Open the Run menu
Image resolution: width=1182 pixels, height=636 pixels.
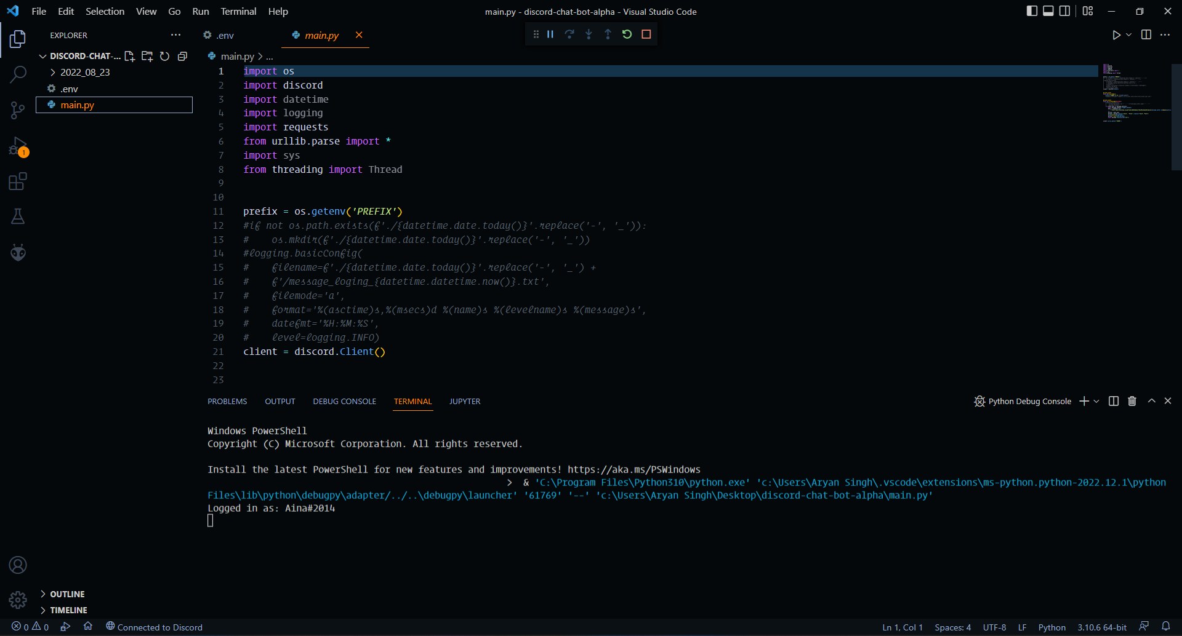(x=200, y=11)
